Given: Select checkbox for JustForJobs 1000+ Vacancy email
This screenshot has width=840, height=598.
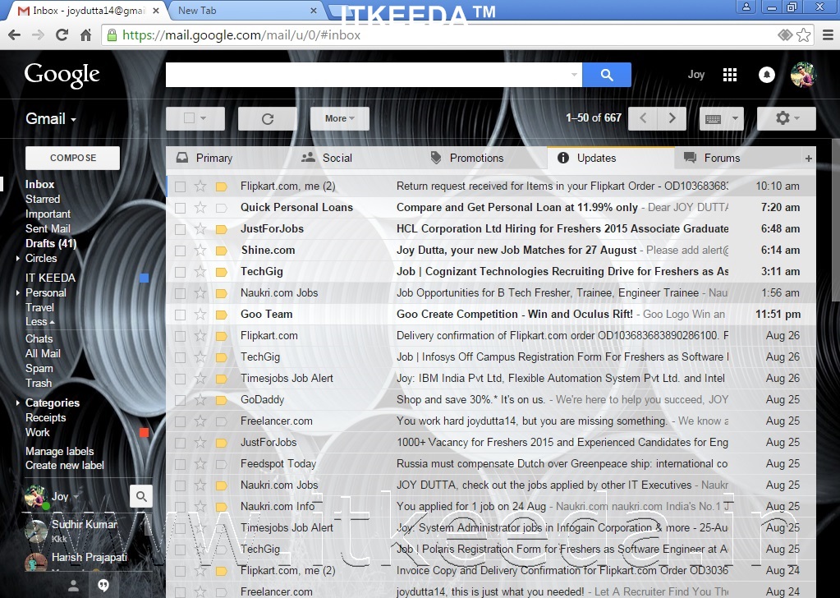Looking at the screenshot, I should click(180, 443).
